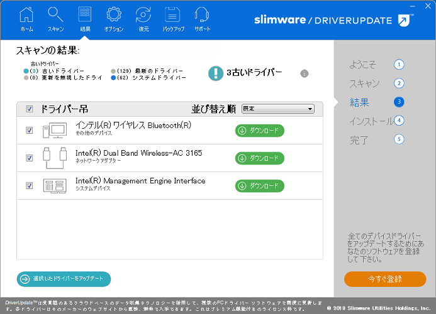Open the Support (サポート) headset icon
436x314 pixels.
(202, 15)
